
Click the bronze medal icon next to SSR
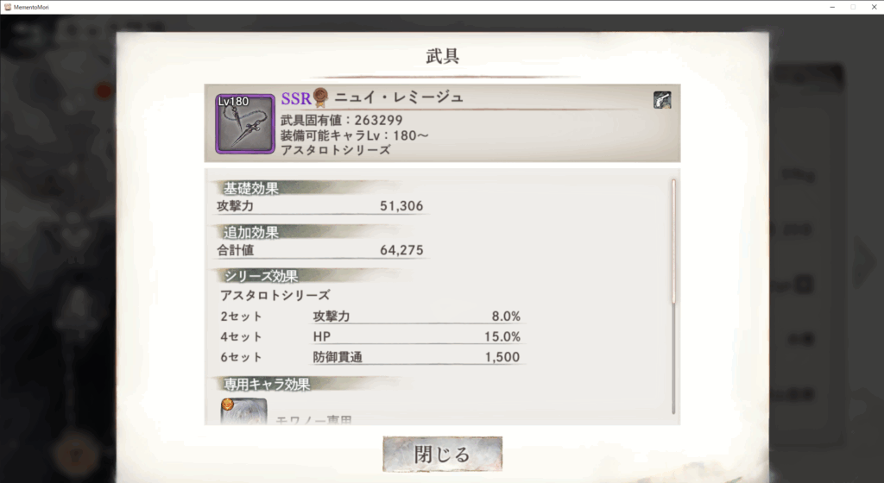tap(321, 97)
